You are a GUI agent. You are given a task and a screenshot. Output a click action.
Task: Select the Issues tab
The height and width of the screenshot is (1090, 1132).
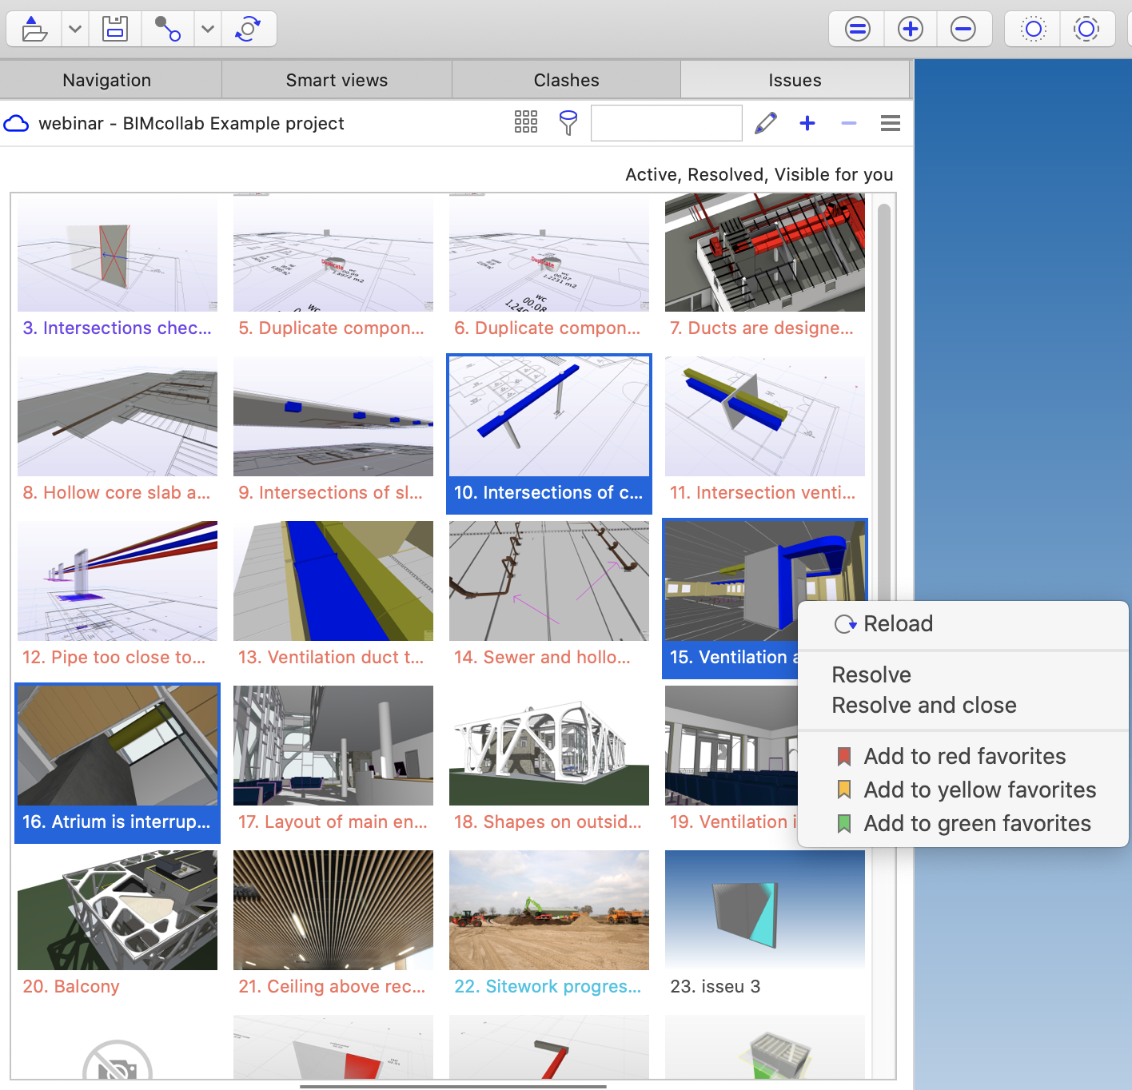[x=795, y=80]
